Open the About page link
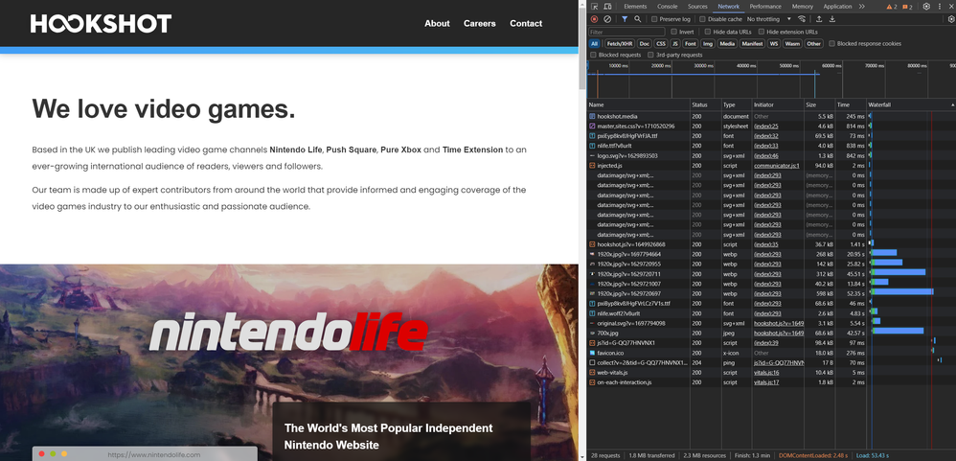Image resolution: width=956 pixels, height=461 pixels. (x=437, y=23)
